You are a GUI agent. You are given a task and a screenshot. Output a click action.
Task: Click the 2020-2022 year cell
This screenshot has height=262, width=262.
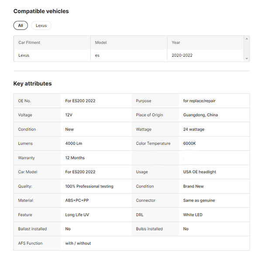pyautogui.click(x=182, y=55)
